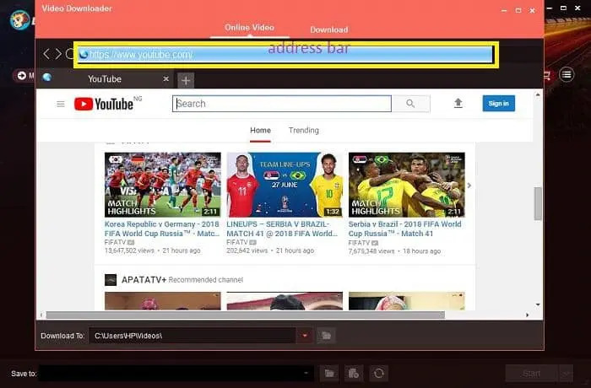Select the Online Video tab
Image resolution: width=591 pixels, height=388 pixels.
(249, 28)
